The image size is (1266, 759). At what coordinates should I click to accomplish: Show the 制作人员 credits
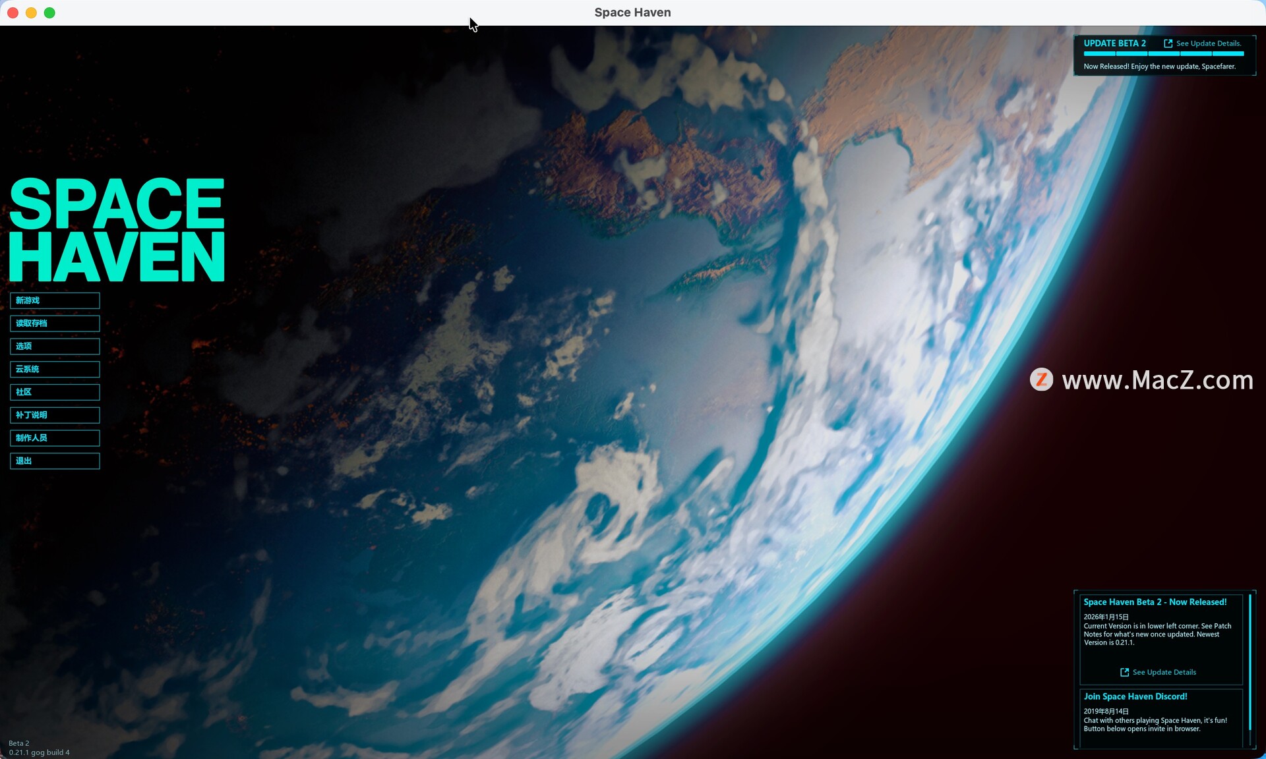click(55, 438)
